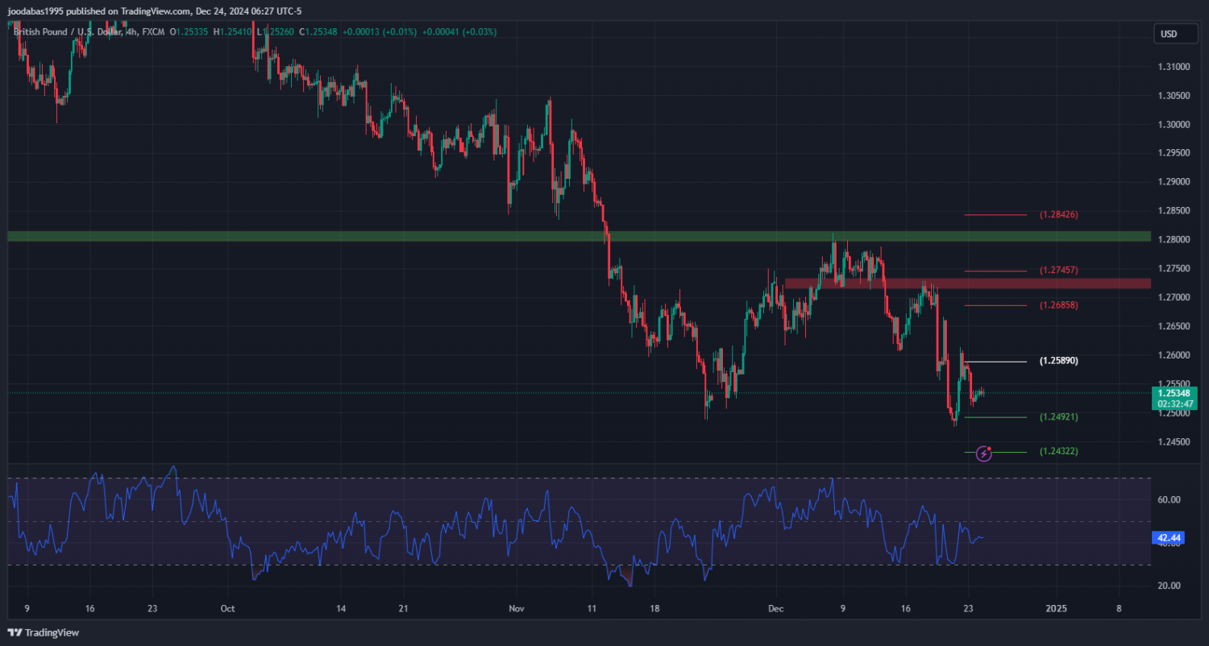Click the purple lightning bolt event icon

click(x=983, y=453)
